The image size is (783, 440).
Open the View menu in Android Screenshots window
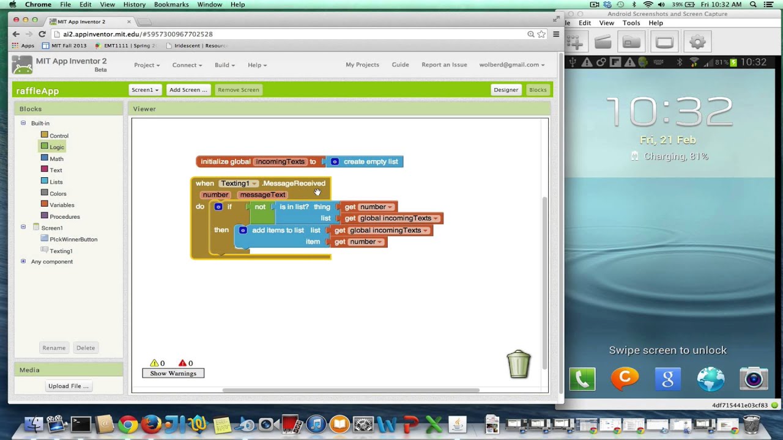point(606,23)
